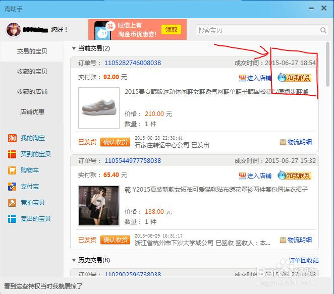This screenshot has height=294, width=334.
Task: Click the price 210.00 元
Action: (x=158, y=113)
